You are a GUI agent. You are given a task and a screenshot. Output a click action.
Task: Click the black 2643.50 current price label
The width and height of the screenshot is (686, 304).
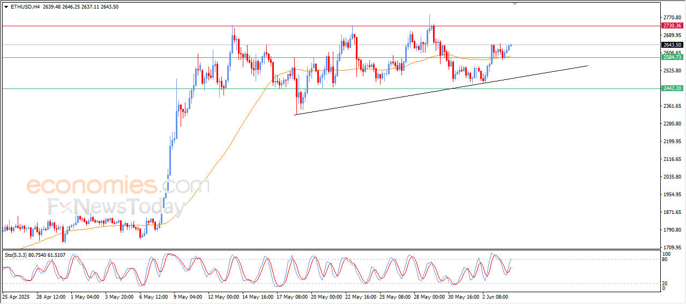point(672,45)
